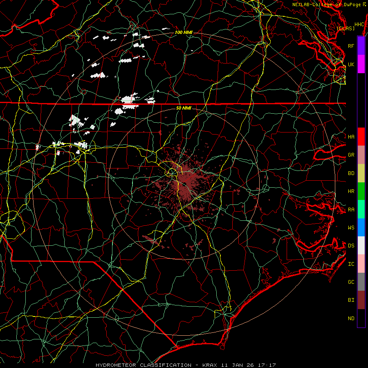This screenshot has width=368, height=368.
Task: Click the "KRAX" radar site identifier
Action: 210,365
